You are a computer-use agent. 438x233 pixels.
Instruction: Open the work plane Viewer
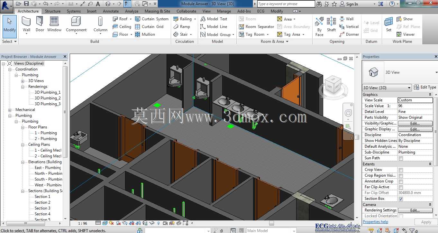406,34
